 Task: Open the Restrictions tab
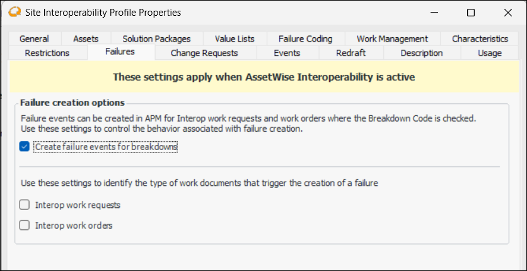(47, 53)
